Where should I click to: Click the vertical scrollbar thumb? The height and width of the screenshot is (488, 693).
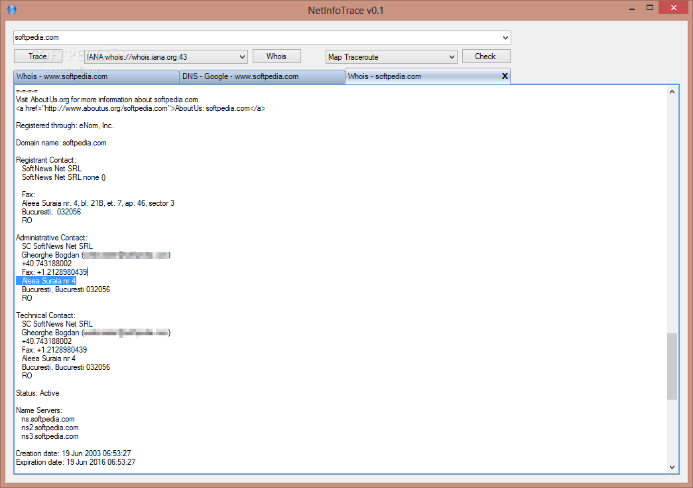[672, 366]
